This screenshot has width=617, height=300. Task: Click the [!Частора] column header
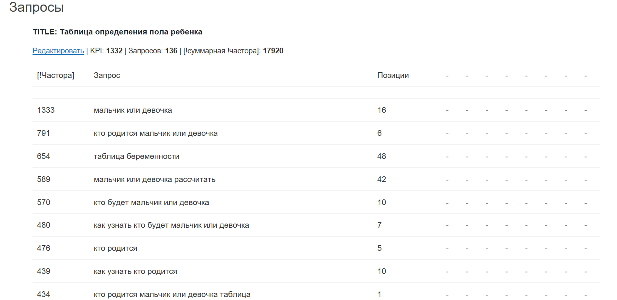(56, 75)
